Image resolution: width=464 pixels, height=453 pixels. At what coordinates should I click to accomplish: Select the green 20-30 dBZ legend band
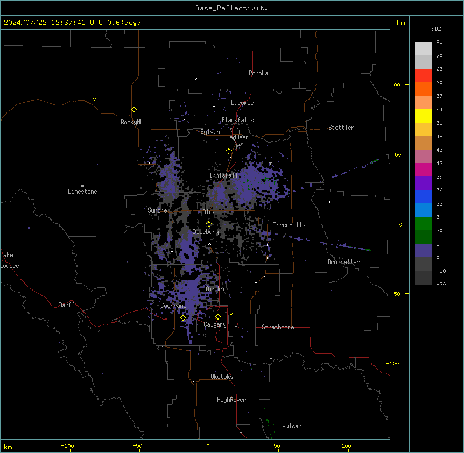tap(423, 224)
